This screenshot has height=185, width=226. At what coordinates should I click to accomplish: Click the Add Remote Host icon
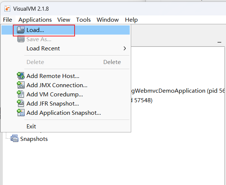[21, 76]
